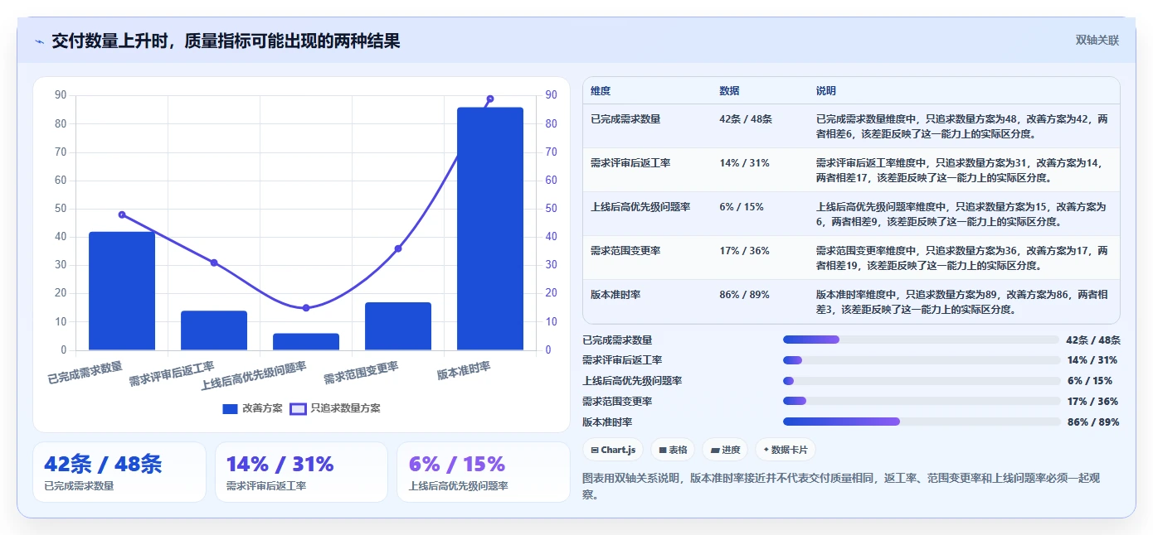1153x535 pixels.
Task: Click the description mentioning 两者相差3
Action: [962, 301]
